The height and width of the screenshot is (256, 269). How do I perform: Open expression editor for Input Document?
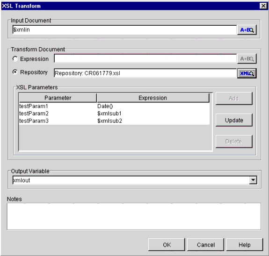(x=247, y=30)
